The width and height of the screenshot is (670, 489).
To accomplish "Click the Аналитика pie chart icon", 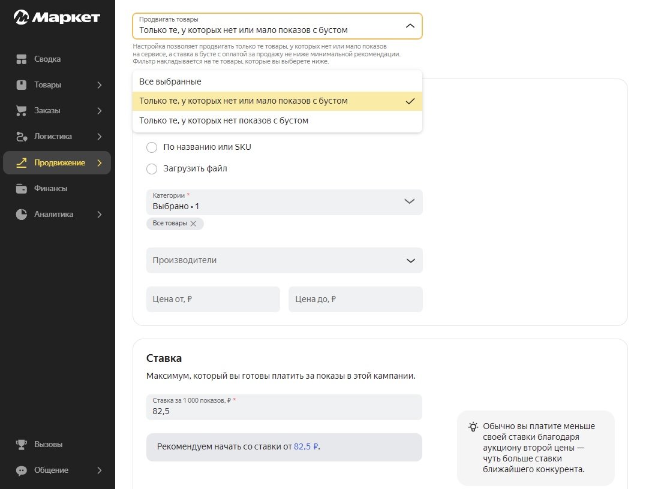I will click(22, 215).
